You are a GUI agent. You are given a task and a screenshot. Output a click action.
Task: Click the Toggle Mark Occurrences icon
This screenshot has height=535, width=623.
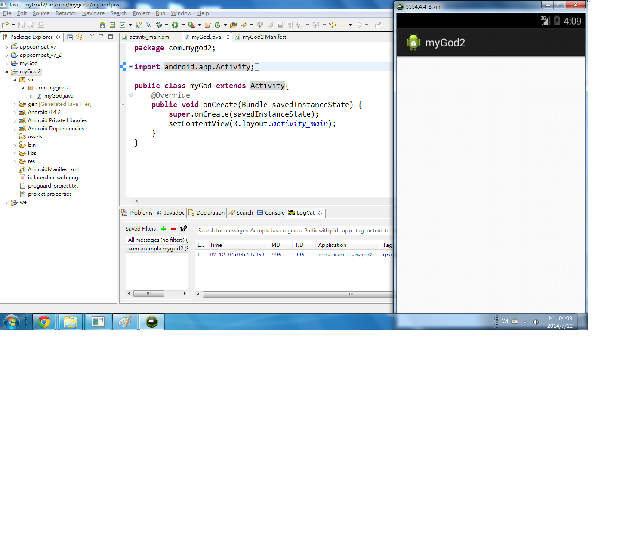click(270, 25)
